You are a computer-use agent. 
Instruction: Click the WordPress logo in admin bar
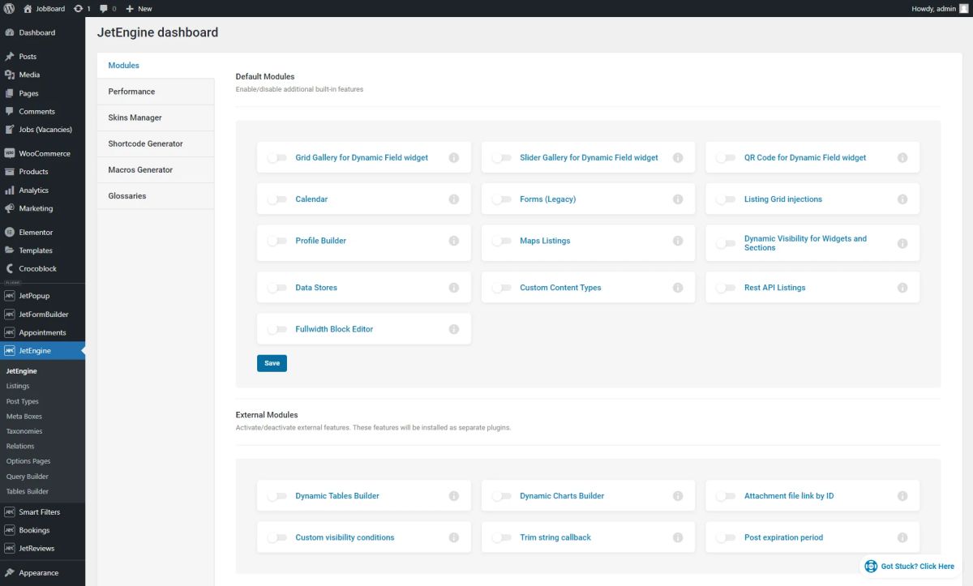pyautogui.click(x=10, y=8)
